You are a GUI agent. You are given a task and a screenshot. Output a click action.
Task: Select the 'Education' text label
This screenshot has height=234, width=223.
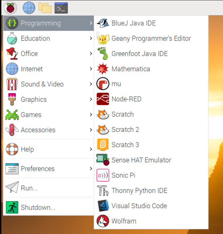coord(35,38)
